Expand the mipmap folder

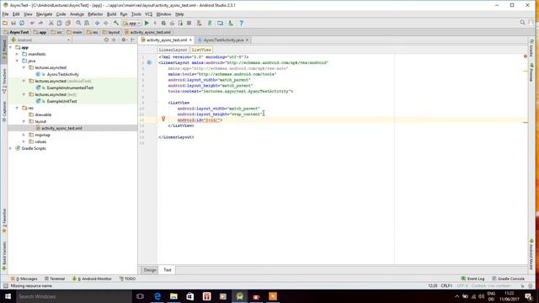pyautogui.click(x=24, y=135)
